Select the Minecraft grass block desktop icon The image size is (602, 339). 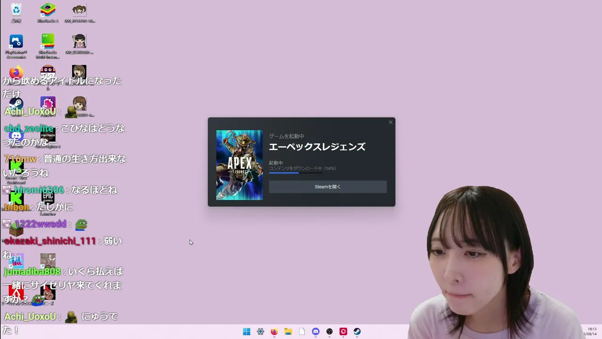[16, 230]
